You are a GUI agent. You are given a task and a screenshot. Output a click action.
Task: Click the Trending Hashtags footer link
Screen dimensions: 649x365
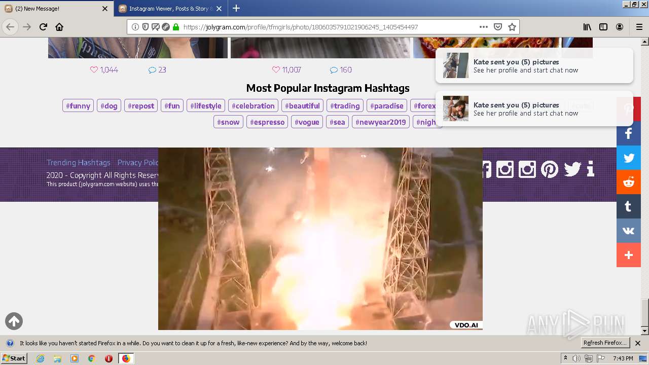click(x=78, y=163)
